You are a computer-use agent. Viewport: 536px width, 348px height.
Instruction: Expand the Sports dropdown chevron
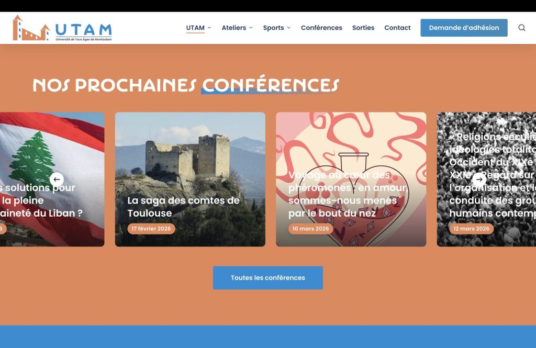289,28
